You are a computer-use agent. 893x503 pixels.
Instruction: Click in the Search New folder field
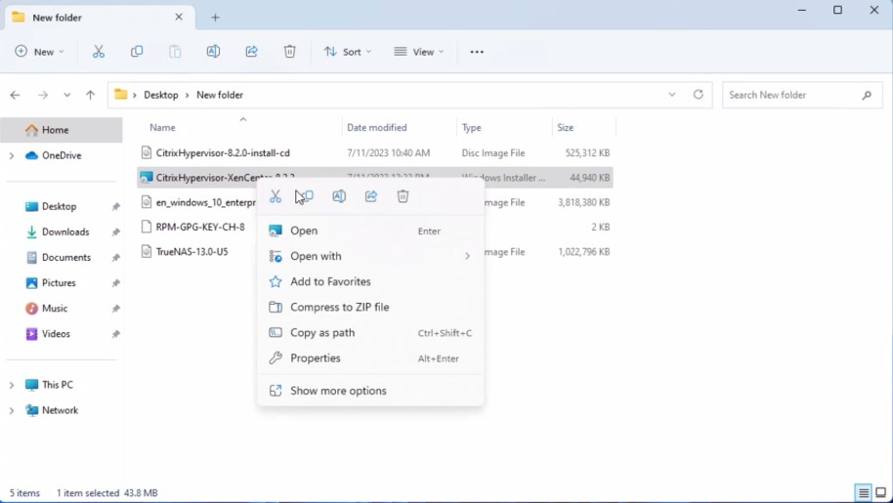802,95
